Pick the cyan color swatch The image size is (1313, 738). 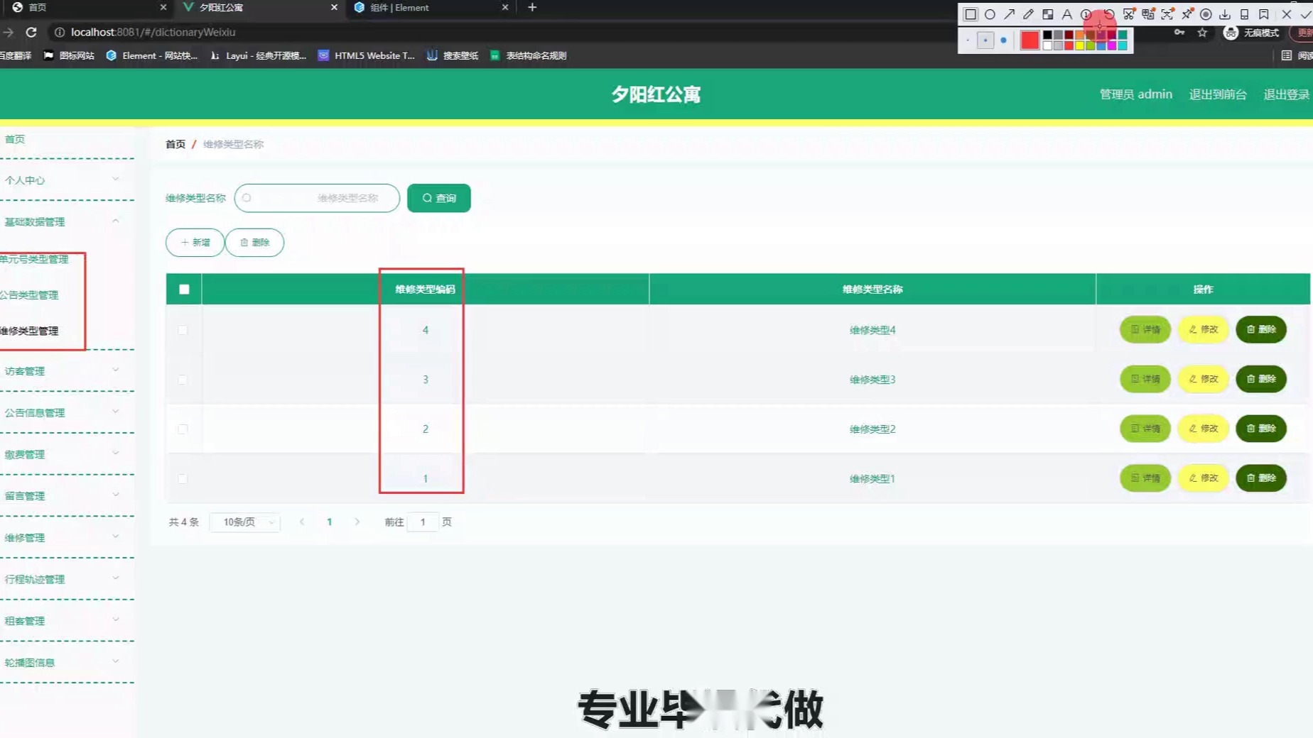[x=1123, y=45]
